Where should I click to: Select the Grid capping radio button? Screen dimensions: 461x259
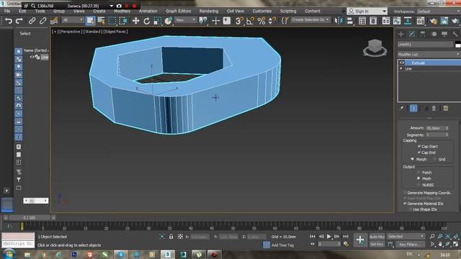coord(434,159)
